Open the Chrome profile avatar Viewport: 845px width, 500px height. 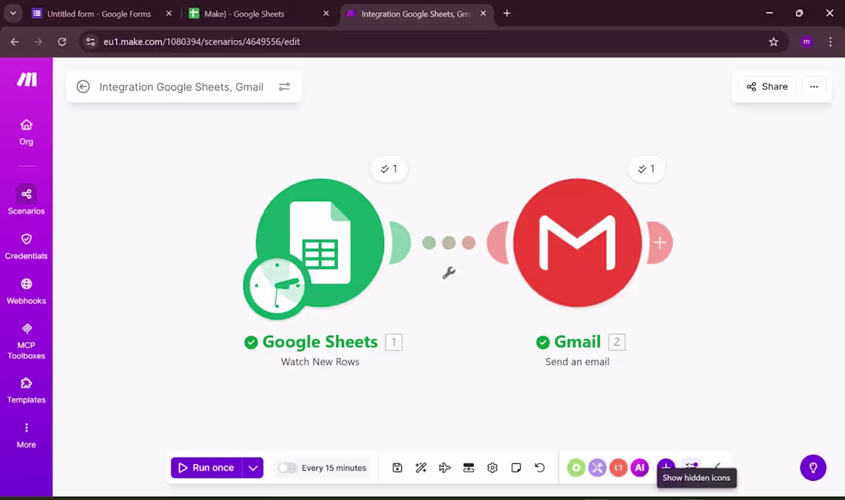point(806,41)
